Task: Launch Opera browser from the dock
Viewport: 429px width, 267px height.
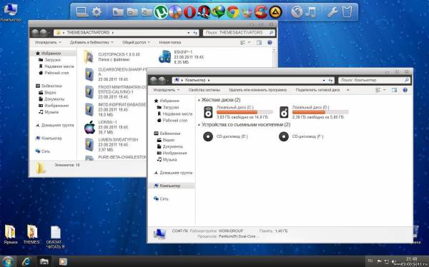Action: click(x=189, y=12)
